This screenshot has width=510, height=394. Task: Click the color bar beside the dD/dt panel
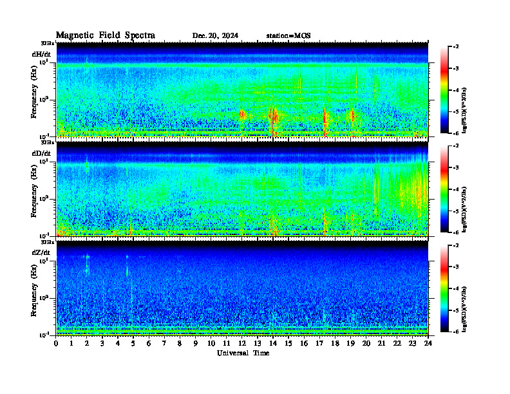(444, 189)
